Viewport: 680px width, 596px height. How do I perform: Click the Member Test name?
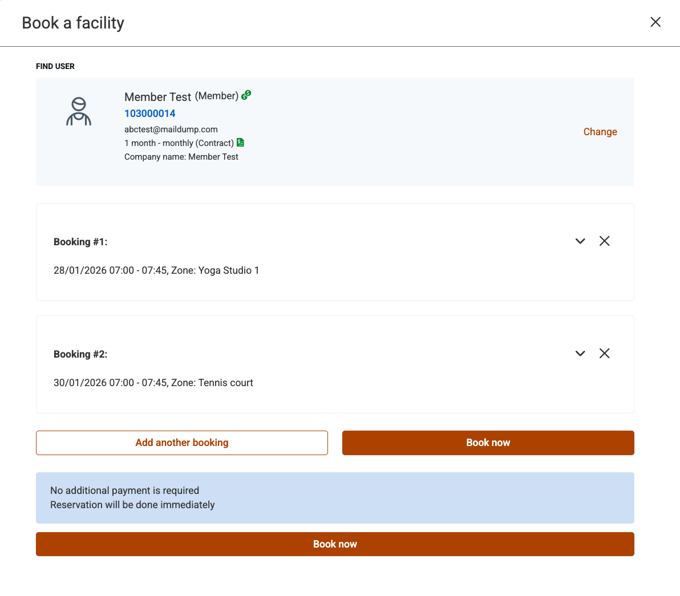pyautogui.click(x=157, y=97)
